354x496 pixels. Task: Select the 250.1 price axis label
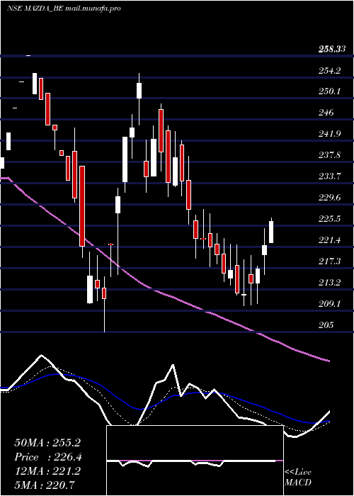tap(329, 91)
